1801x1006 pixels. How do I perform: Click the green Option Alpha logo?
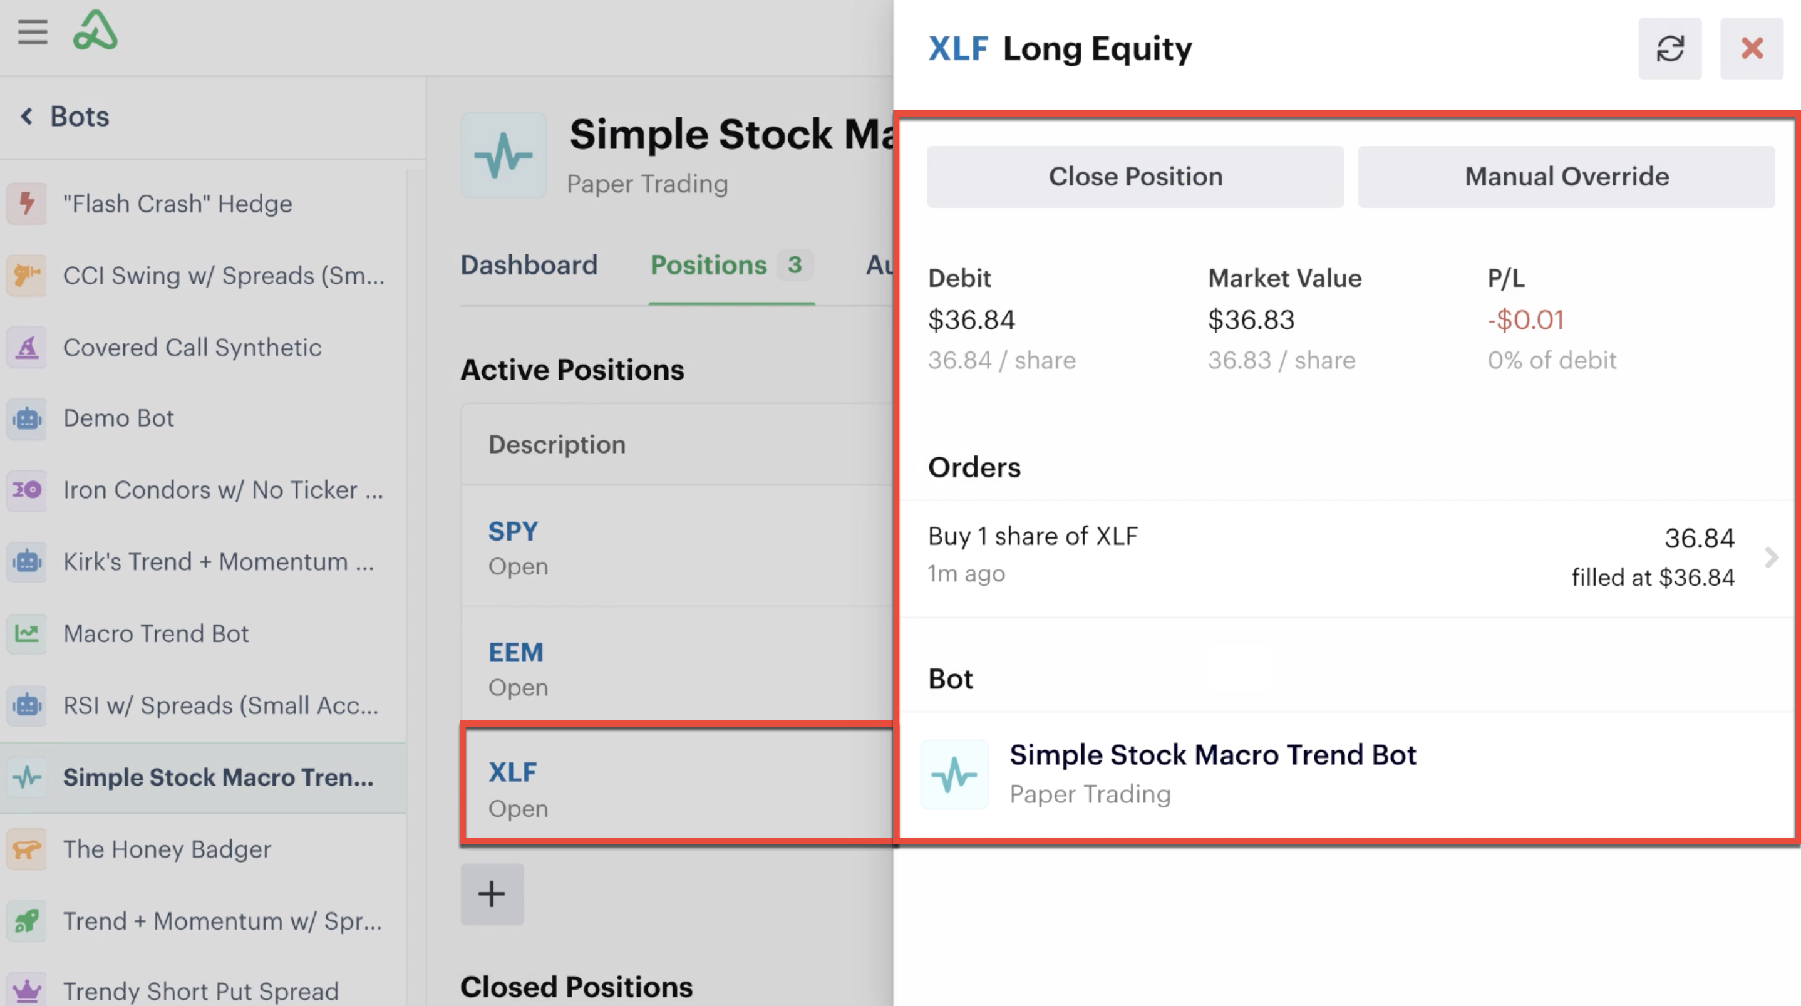click(95, 30)
